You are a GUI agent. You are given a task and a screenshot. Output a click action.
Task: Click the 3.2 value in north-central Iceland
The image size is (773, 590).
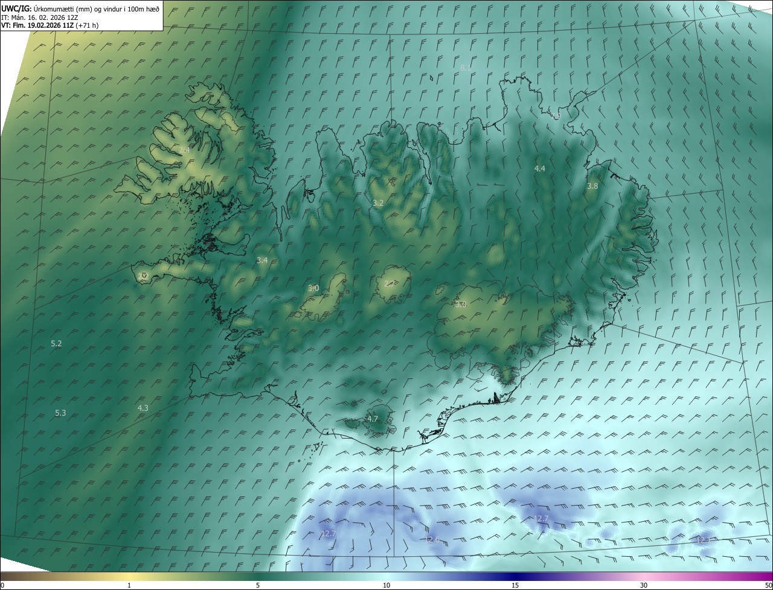coord(378,203)
